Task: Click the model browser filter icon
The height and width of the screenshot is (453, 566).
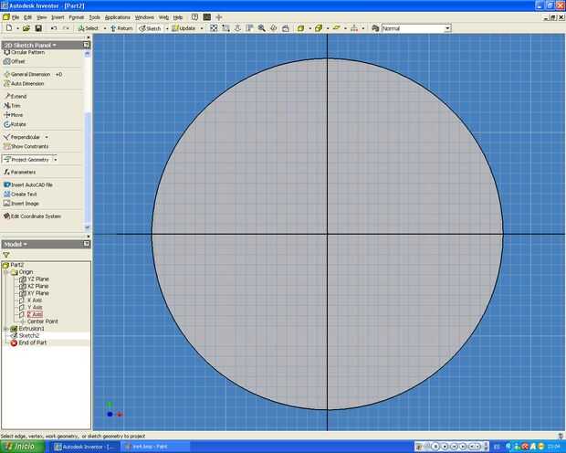Action: pyautogui.click(x=6, y=255)
